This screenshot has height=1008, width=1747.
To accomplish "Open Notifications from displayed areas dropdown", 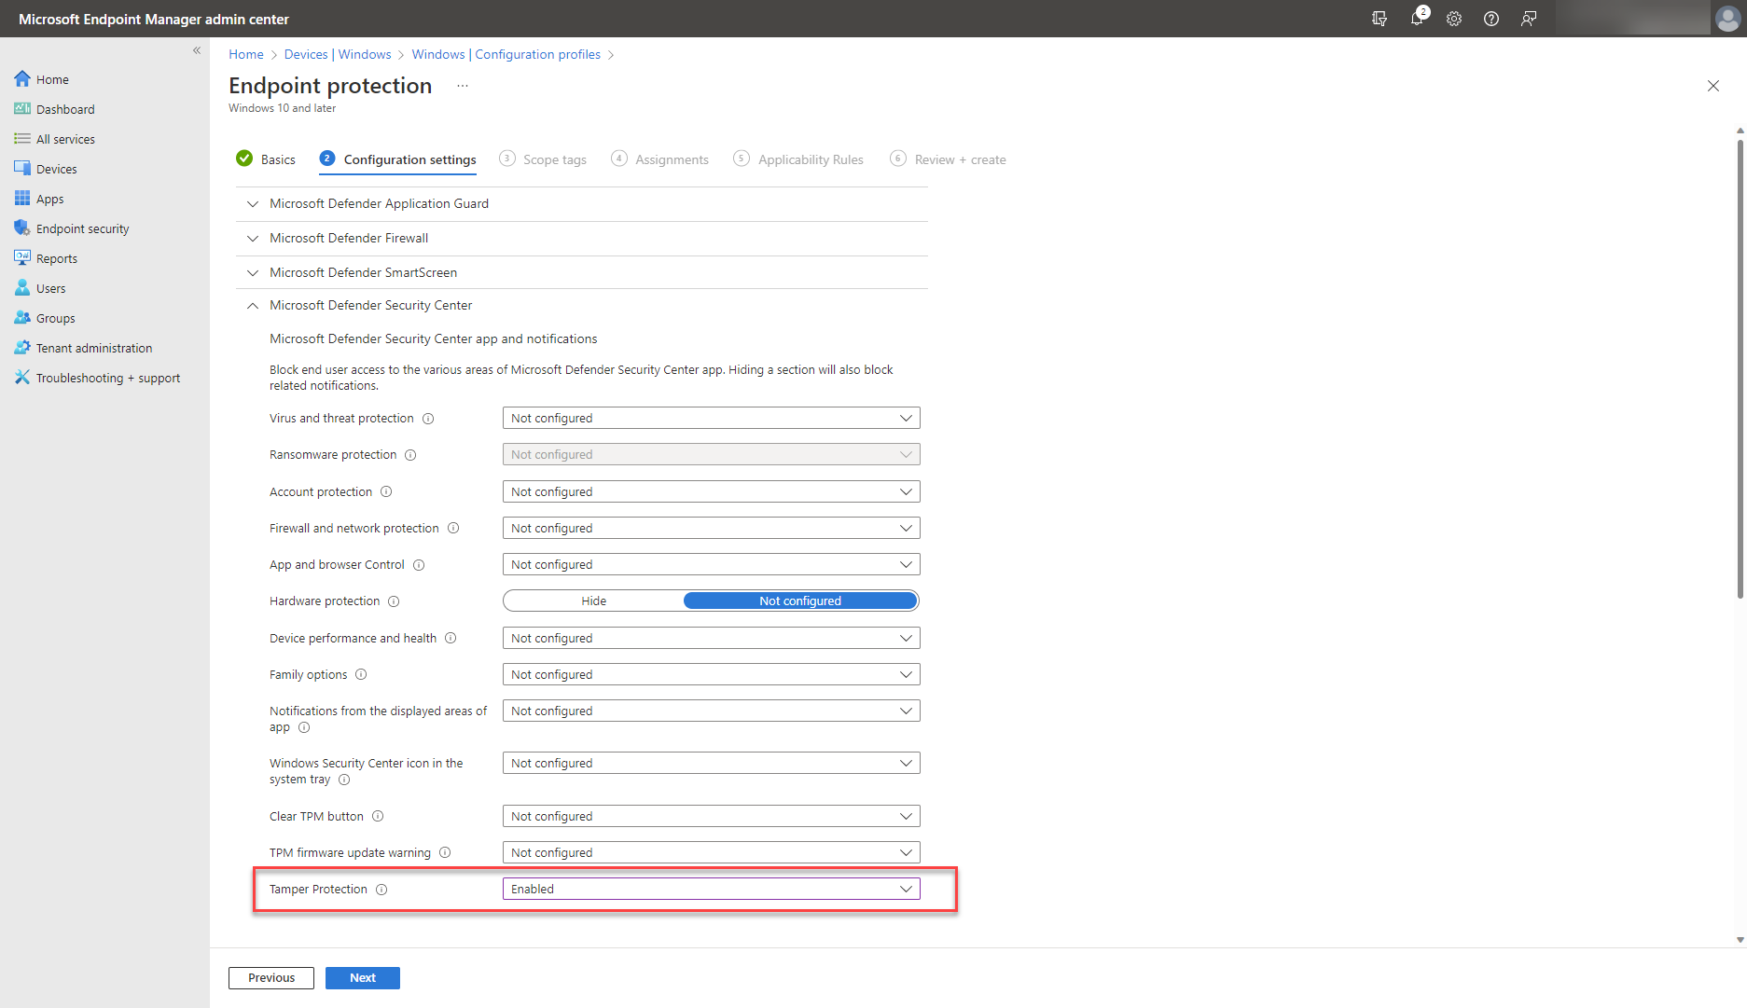I will 711,711.
